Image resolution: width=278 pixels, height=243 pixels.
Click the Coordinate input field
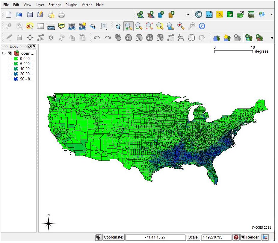(155, 237)
